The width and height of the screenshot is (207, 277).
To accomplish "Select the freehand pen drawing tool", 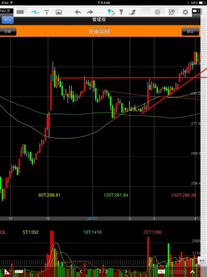I will click(x=35, y=12).
